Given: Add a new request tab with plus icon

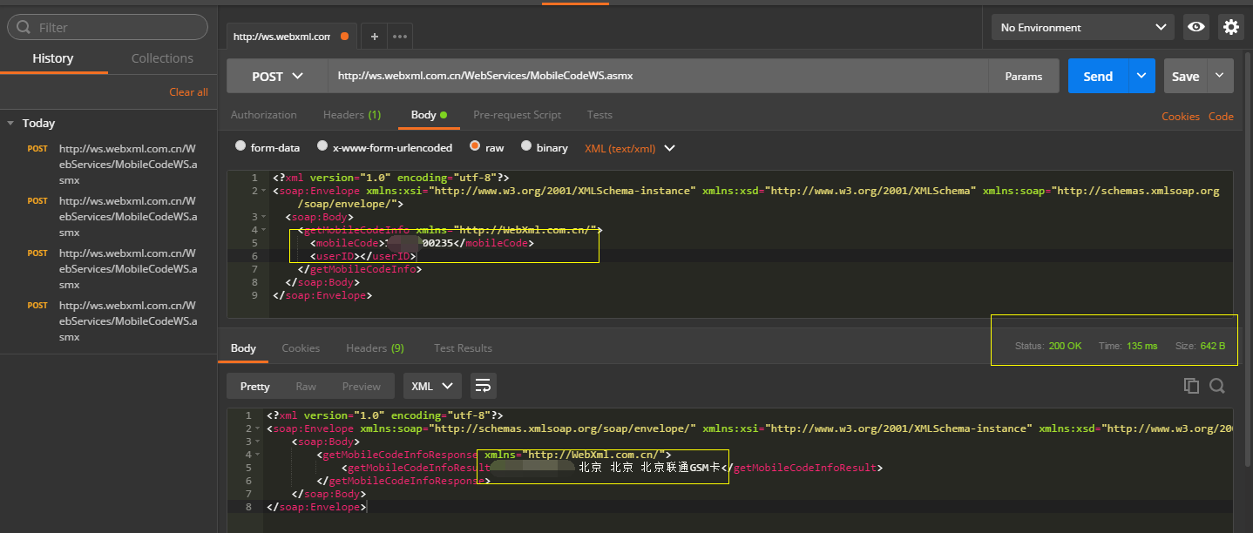Looking at the screenshot, I should 375,37.
